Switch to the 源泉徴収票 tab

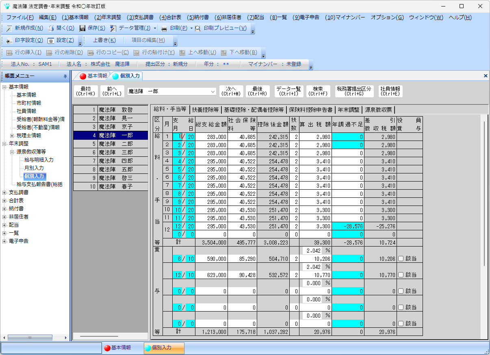378,110
